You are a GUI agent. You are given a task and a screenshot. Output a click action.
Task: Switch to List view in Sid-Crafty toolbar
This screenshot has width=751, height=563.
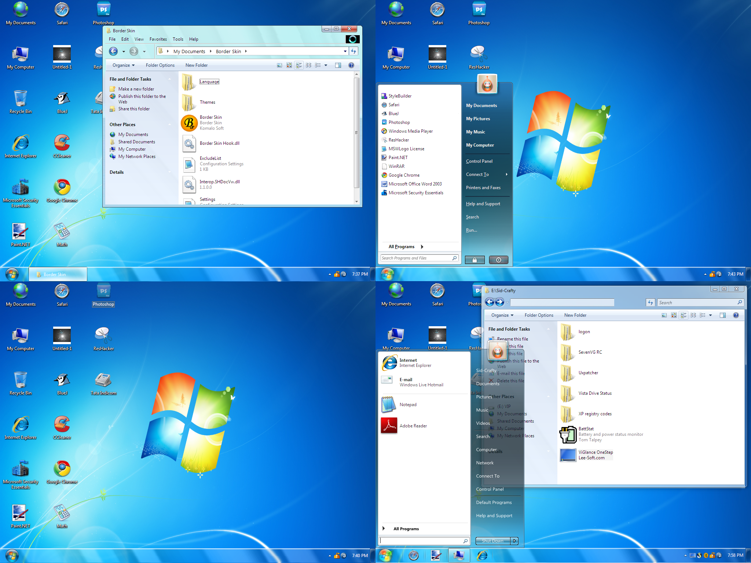coord(703,315)
